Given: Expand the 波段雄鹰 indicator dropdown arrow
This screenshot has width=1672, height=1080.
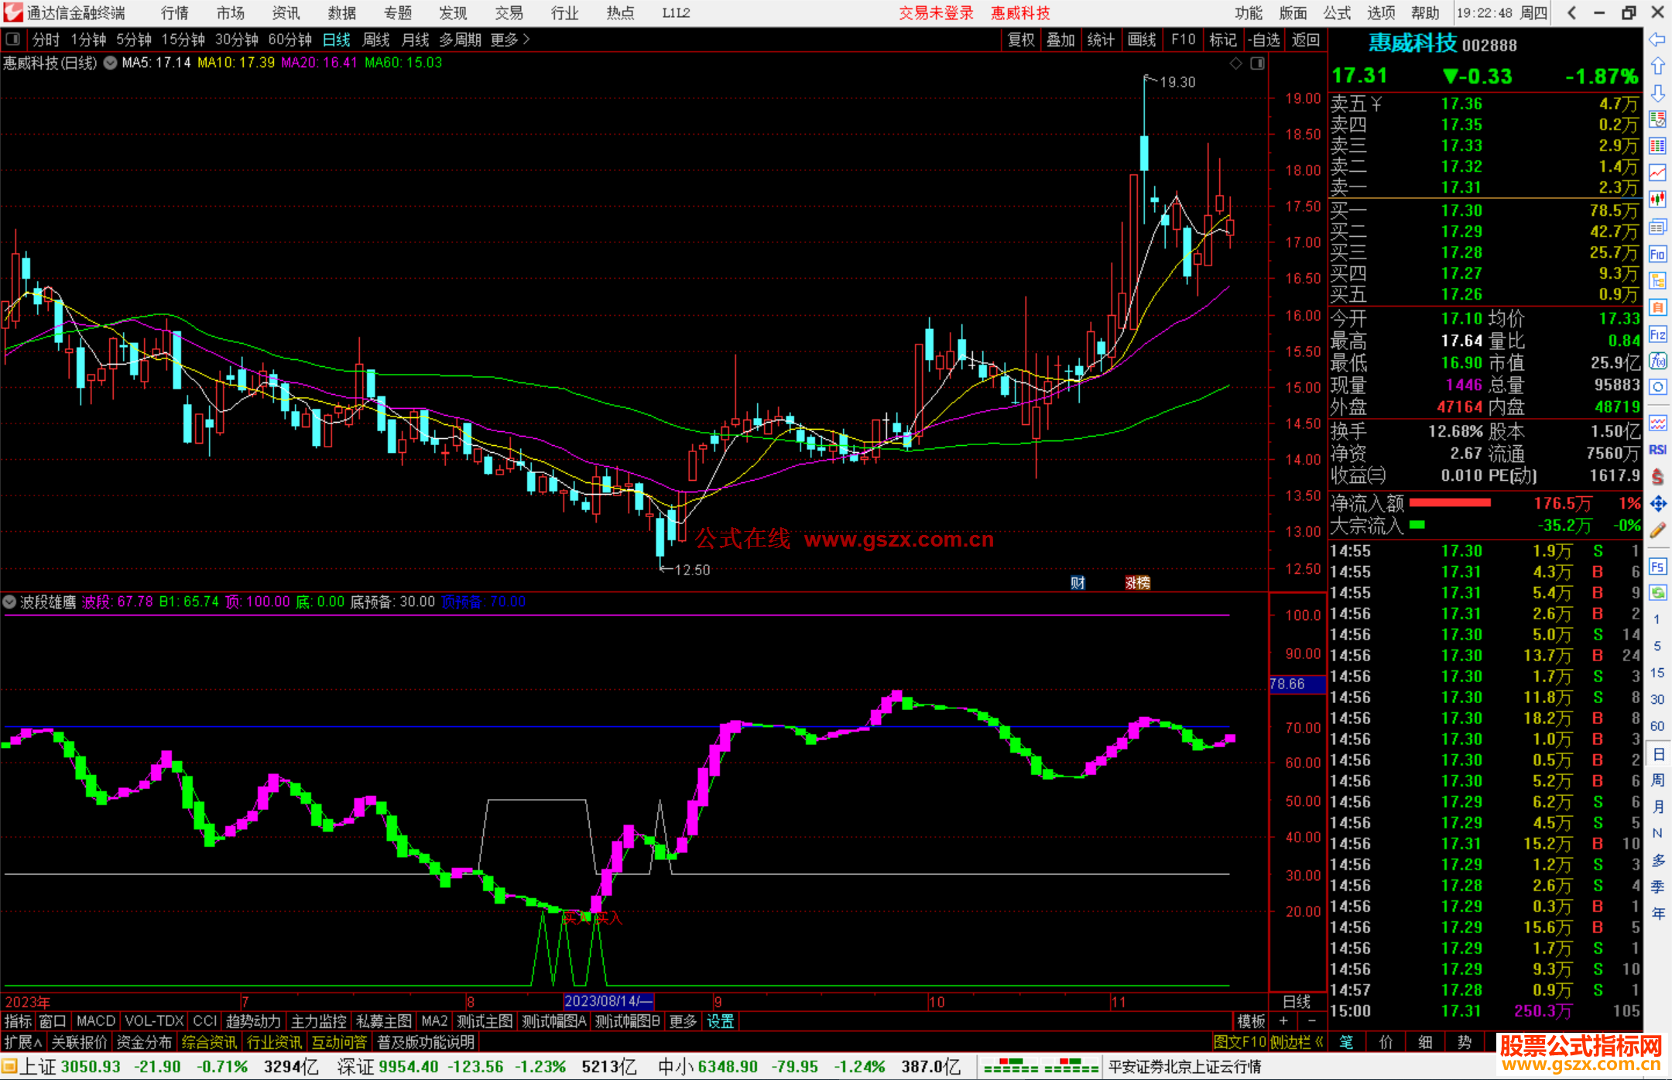Looking at the screenshot, I should tap(10, 602).
